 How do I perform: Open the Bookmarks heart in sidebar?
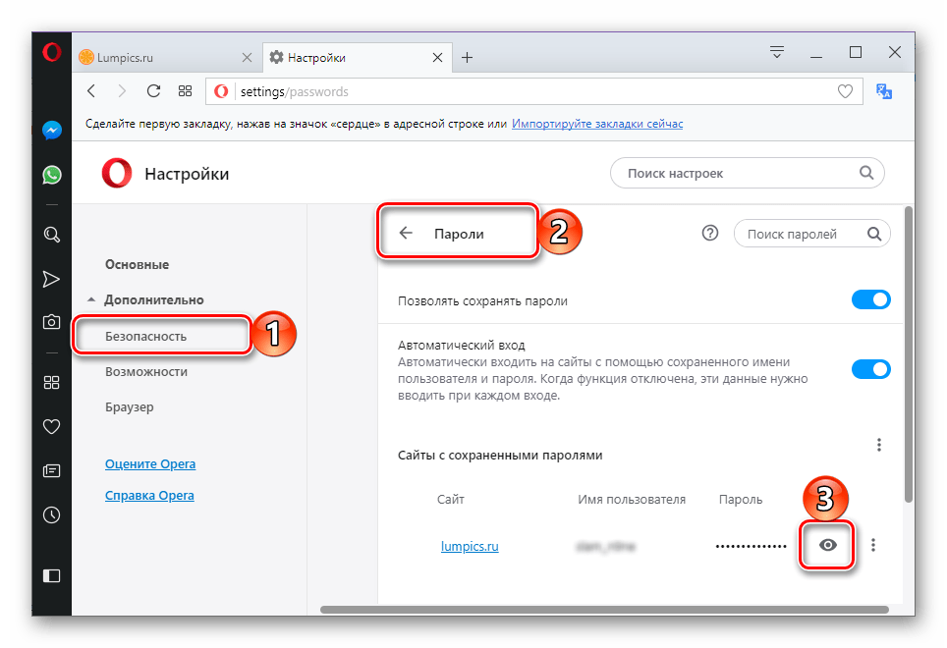coord(52,427)
